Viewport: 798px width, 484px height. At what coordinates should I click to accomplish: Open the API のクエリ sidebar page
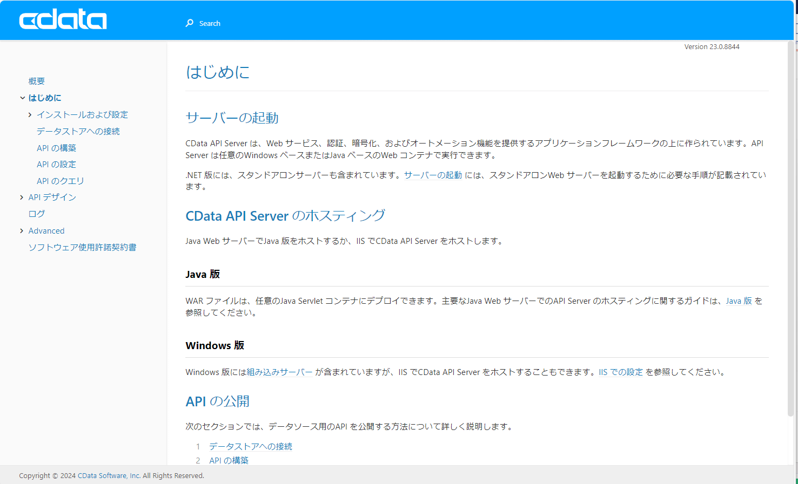click(x=59, y=181)
